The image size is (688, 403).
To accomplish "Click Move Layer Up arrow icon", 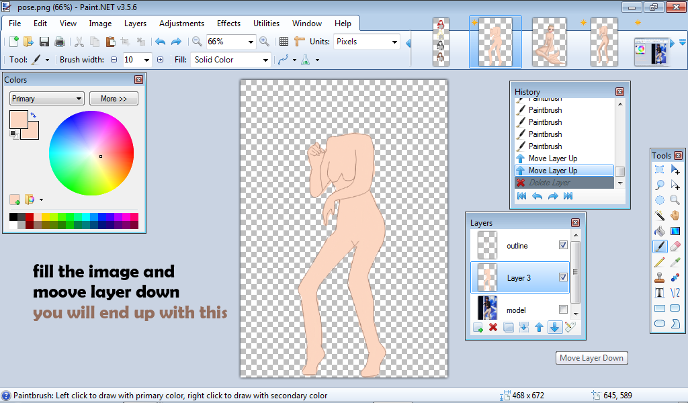I will coord(540,327).
